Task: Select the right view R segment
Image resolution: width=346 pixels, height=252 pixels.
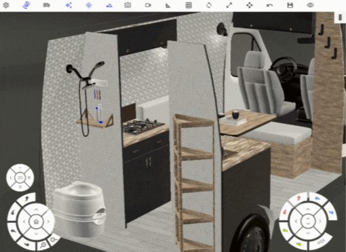Action: 29,177
